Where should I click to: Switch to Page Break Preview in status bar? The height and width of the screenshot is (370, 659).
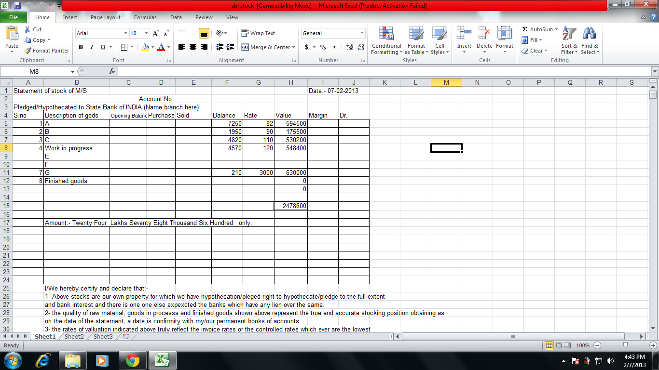pos(567,345)
